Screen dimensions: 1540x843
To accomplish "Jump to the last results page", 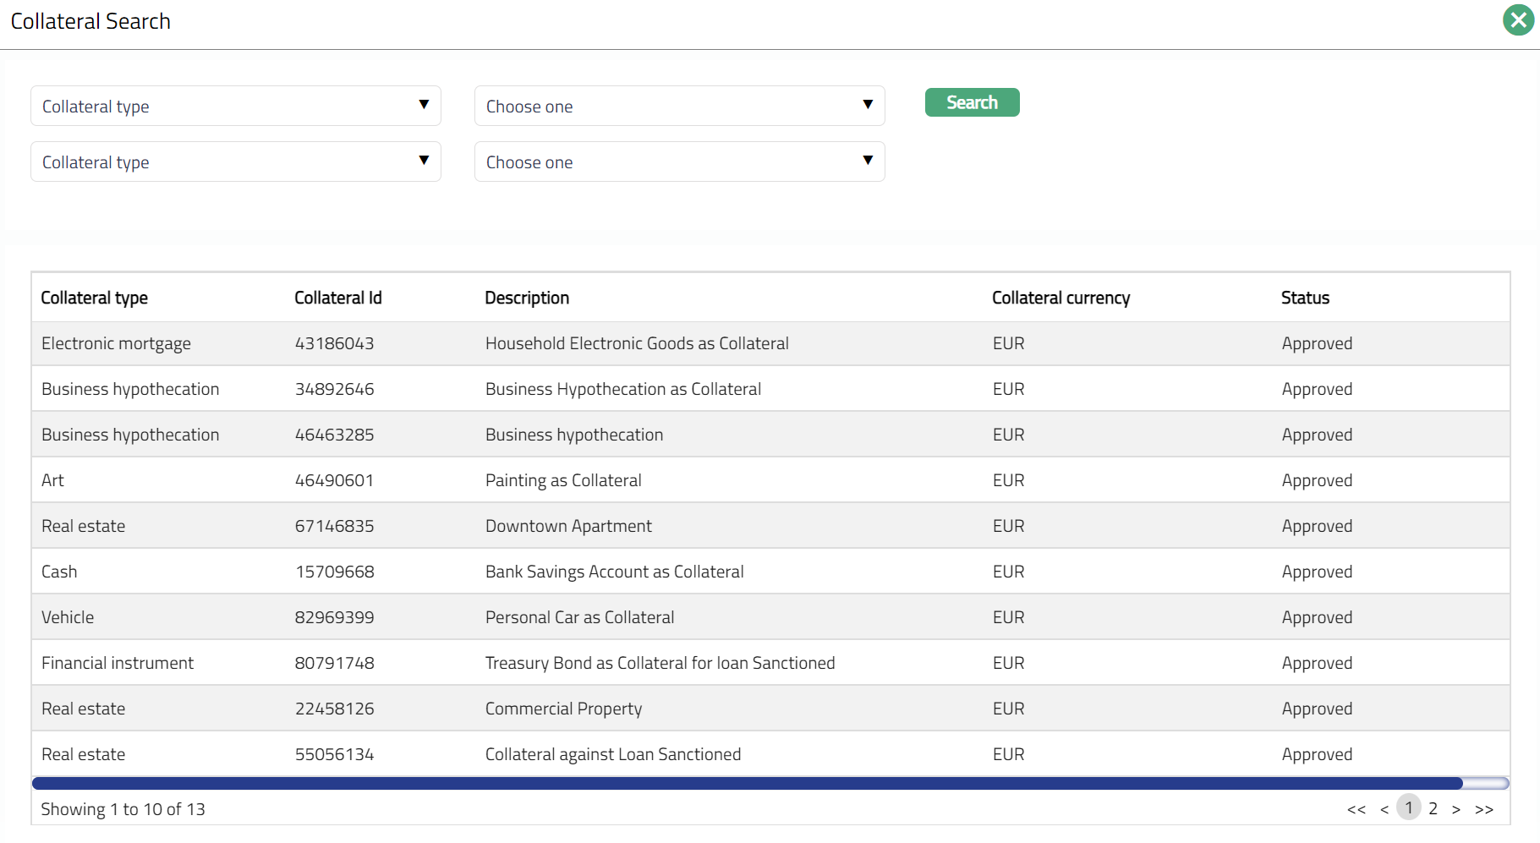I will pos(1484,809).
